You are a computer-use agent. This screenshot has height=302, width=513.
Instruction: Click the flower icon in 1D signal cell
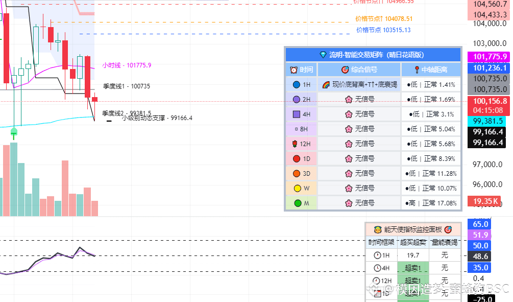349,159
